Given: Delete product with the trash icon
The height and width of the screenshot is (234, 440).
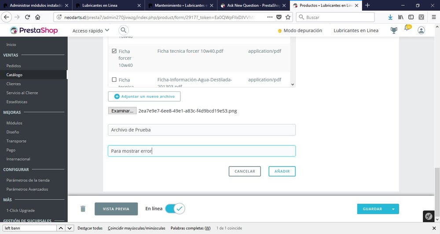Looking at the screenshot, I should [83, 209].
